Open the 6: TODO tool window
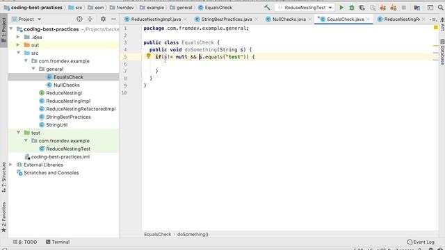 click(25, 242)
